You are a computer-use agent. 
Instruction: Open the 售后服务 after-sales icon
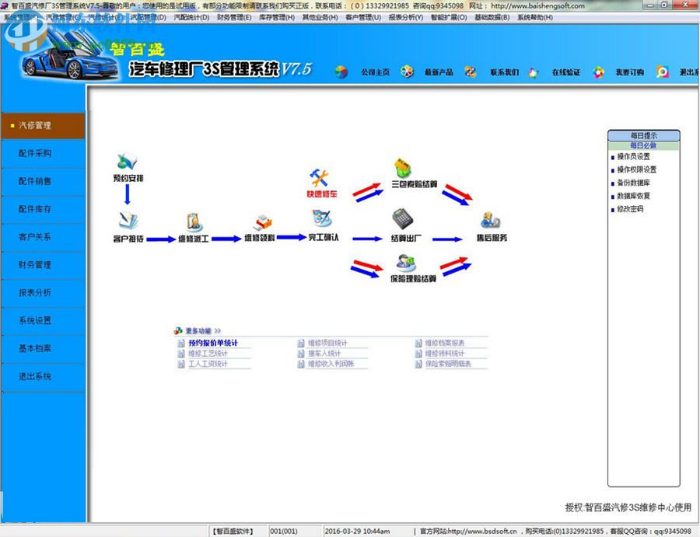(x=490, y=221)
